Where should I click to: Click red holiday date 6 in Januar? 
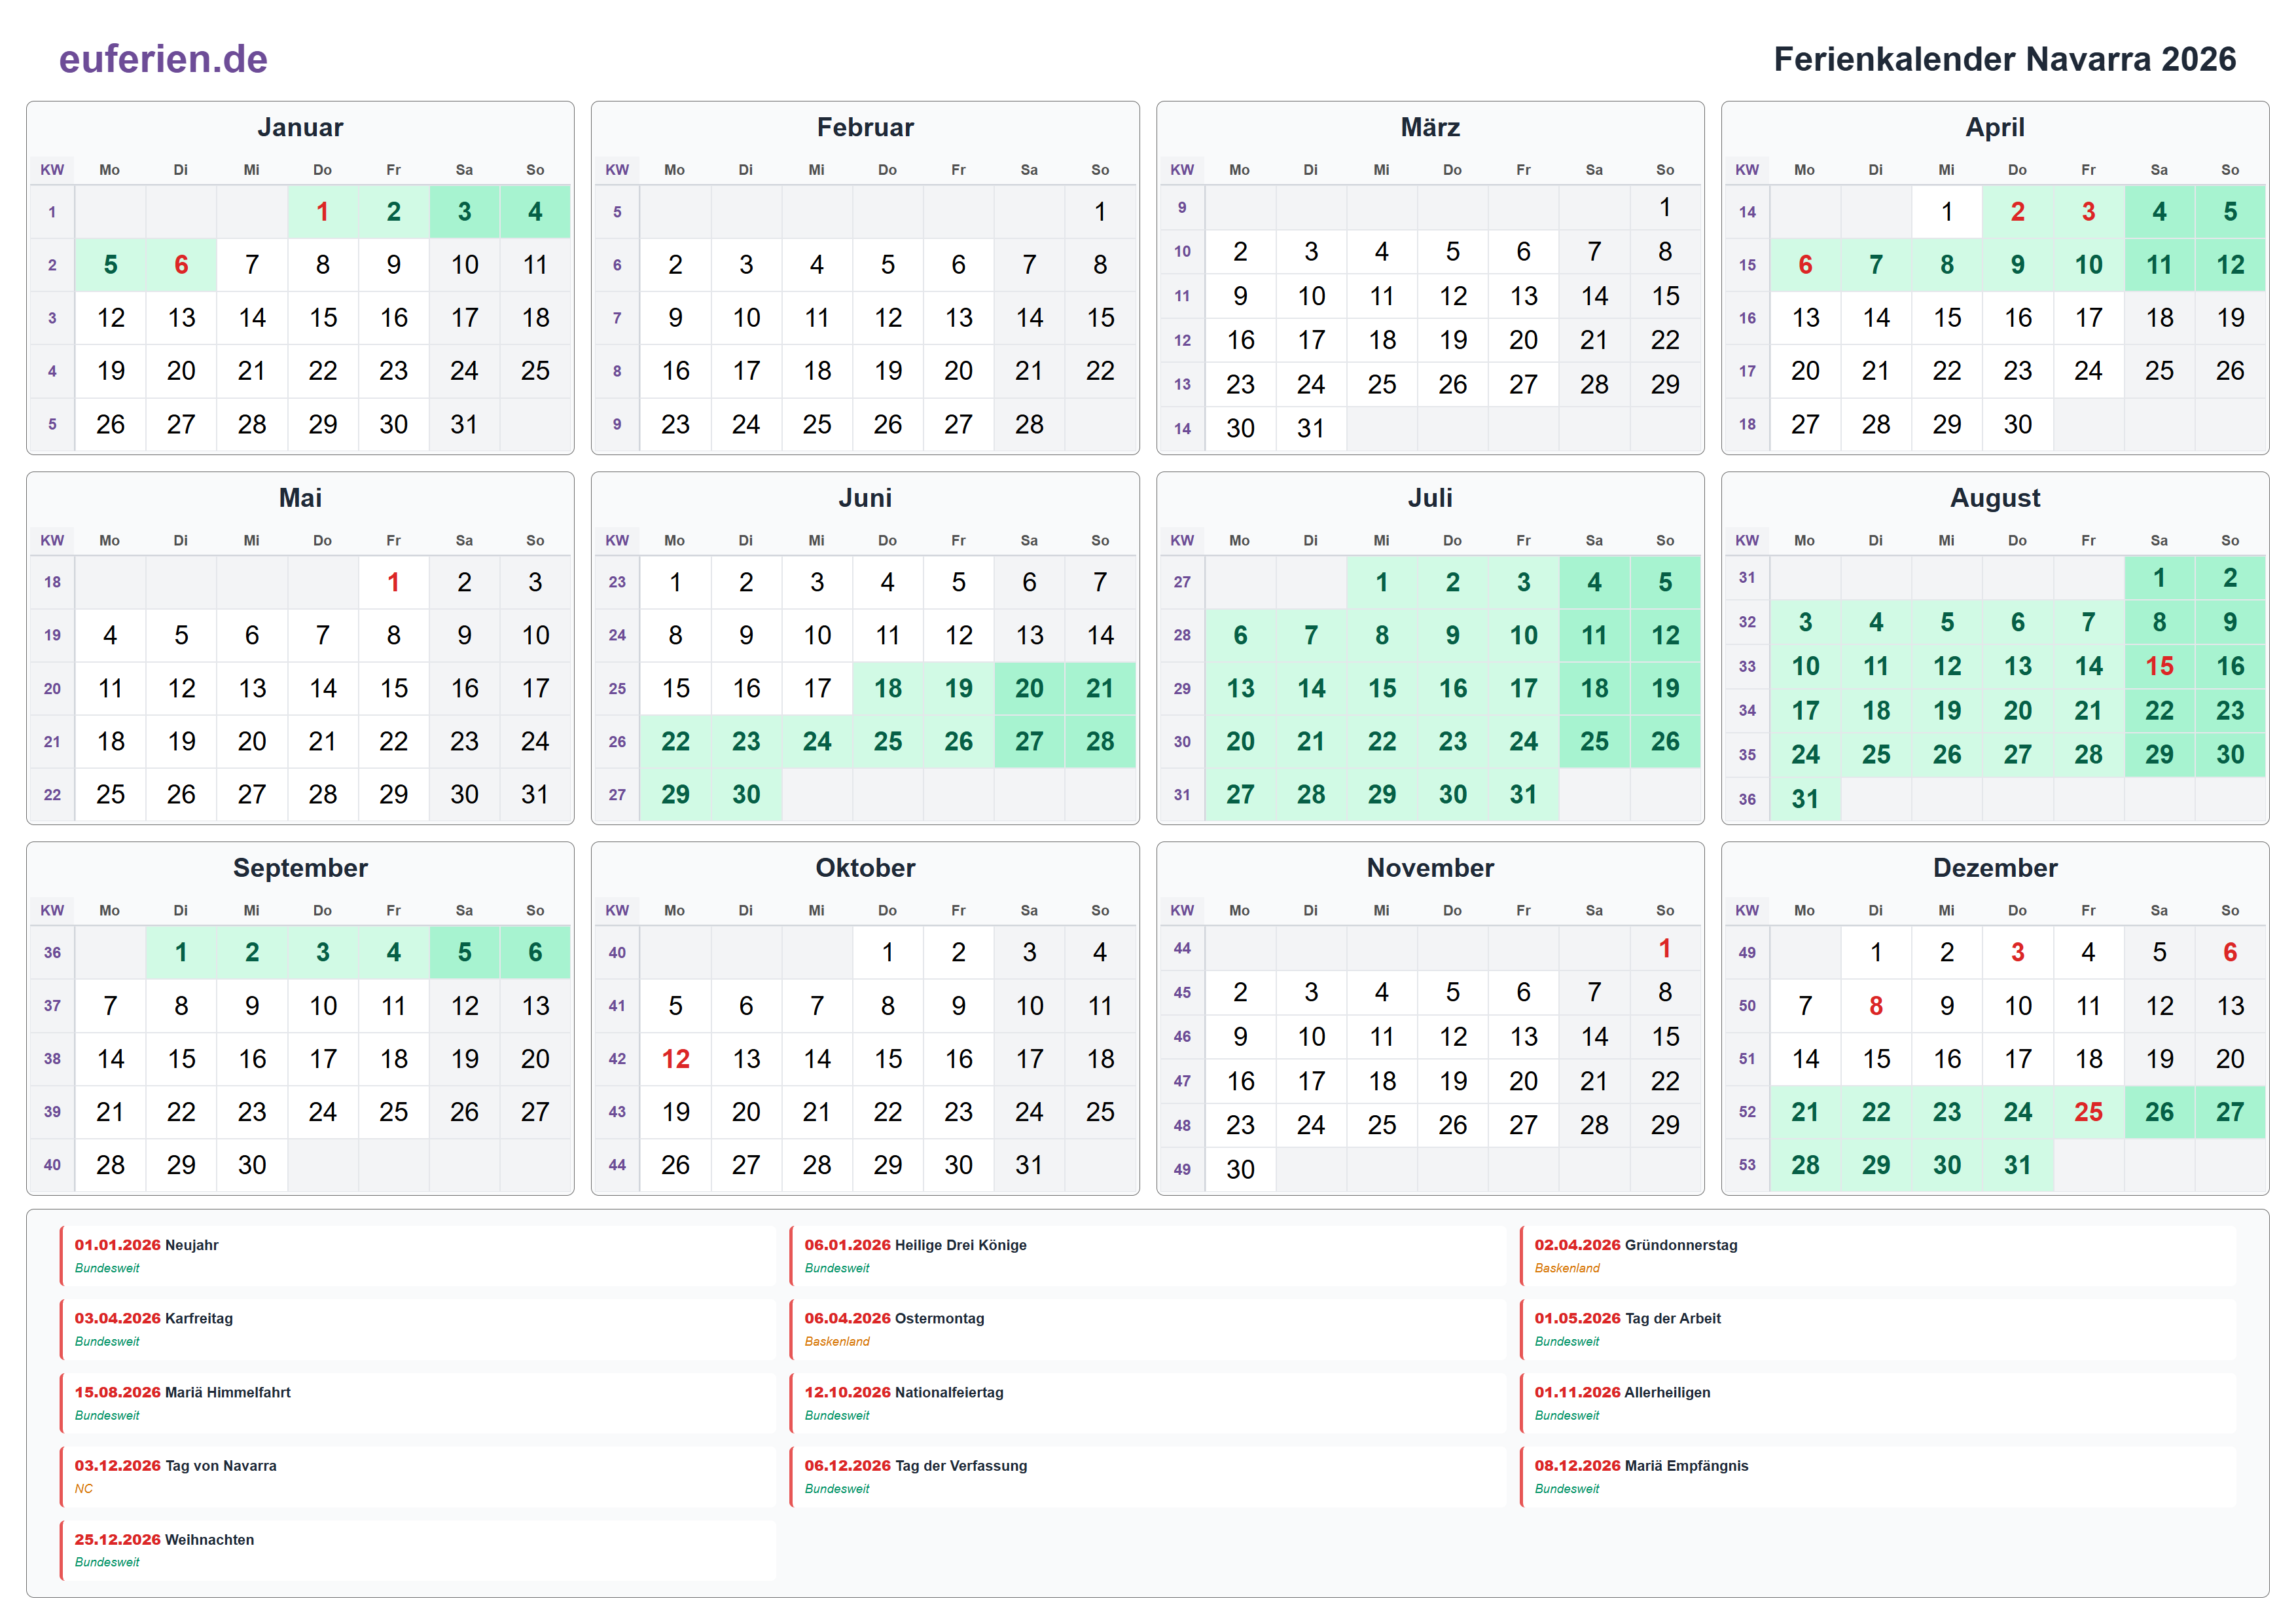(181, 264)
